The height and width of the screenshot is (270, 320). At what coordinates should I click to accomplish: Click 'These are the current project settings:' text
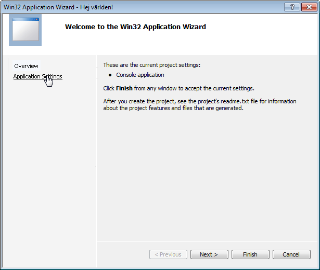[x=151, y=65]
